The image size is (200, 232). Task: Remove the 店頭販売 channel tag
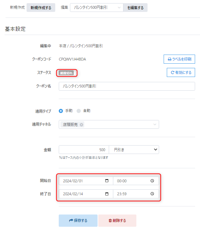81,125
